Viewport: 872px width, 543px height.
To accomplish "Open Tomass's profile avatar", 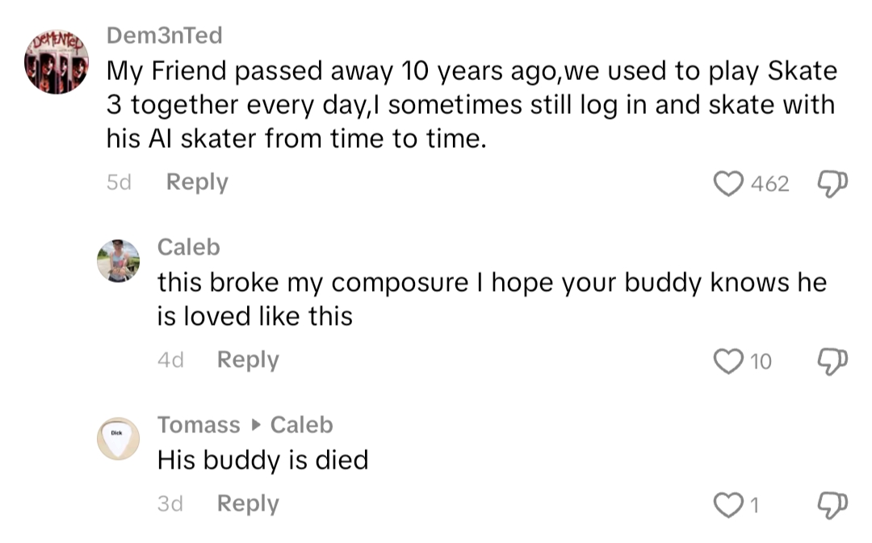I will tap(118, 439).
